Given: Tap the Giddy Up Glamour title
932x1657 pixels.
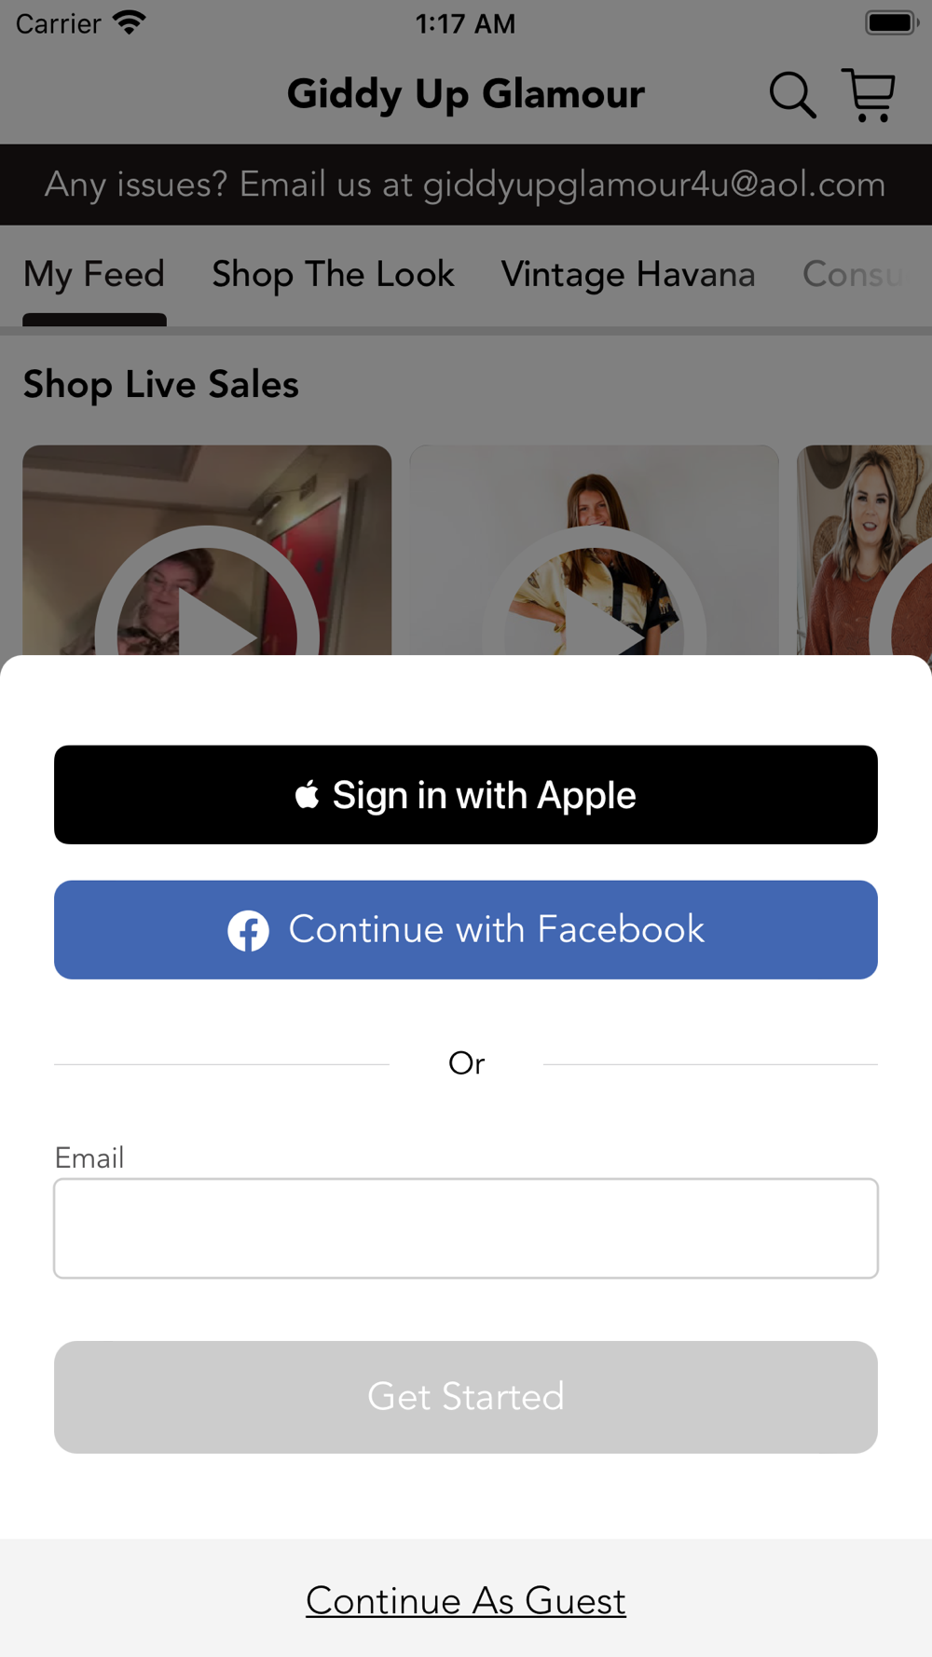Looking at the screenshot, I should pyautogui.click(x=466, y=94).
